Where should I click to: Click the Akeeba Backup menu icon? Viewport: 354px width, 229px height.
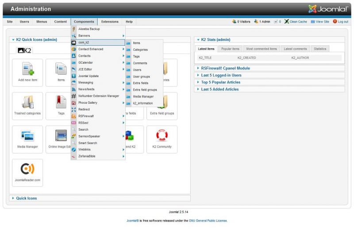[73, 29]
